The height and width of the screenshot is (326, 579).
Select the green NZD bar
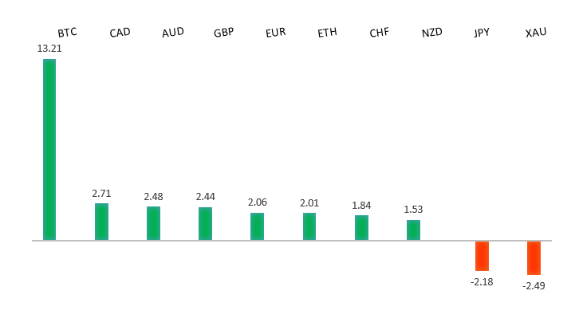413,230
